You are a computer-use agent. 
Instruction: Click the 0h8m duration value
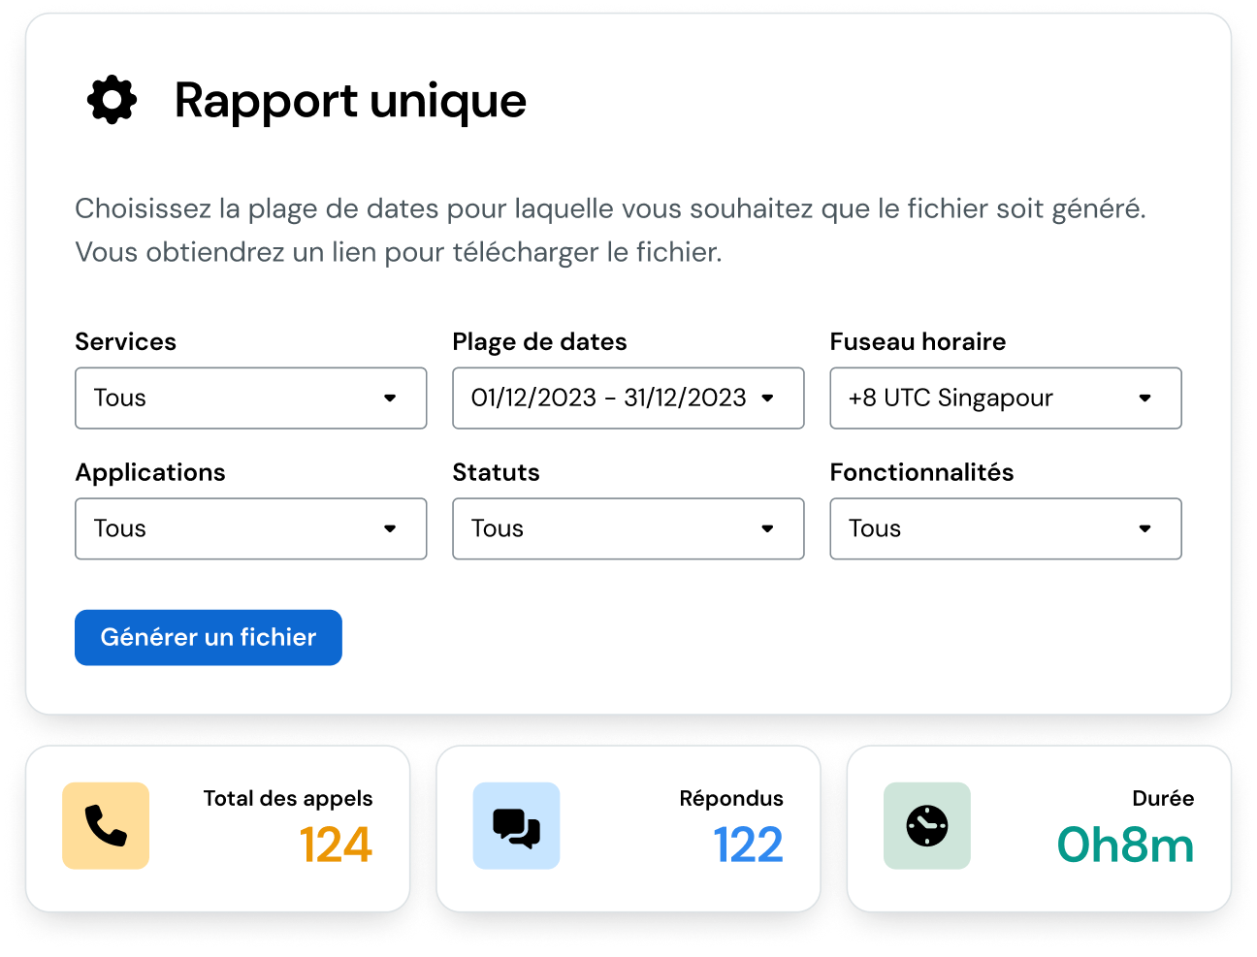pos(1124,845)
